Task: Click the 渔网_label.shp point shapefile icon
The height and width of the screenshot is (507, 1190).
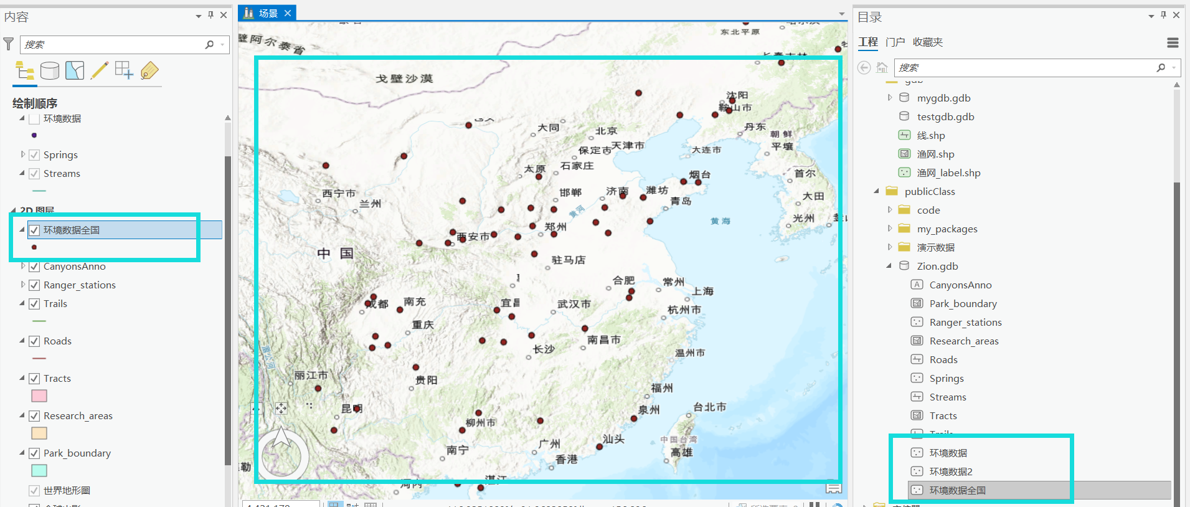Action: pos(904,173)
